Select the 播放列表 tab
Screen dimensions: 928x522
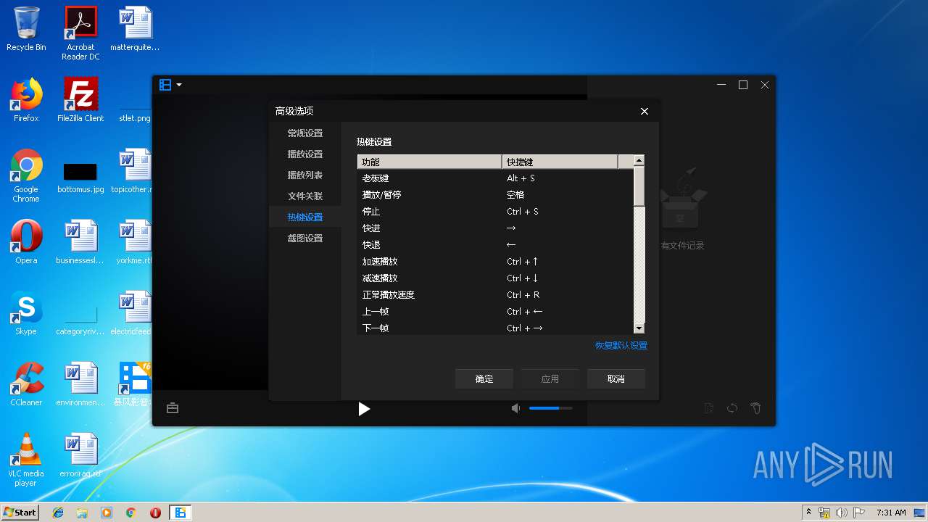click(305, 175)
